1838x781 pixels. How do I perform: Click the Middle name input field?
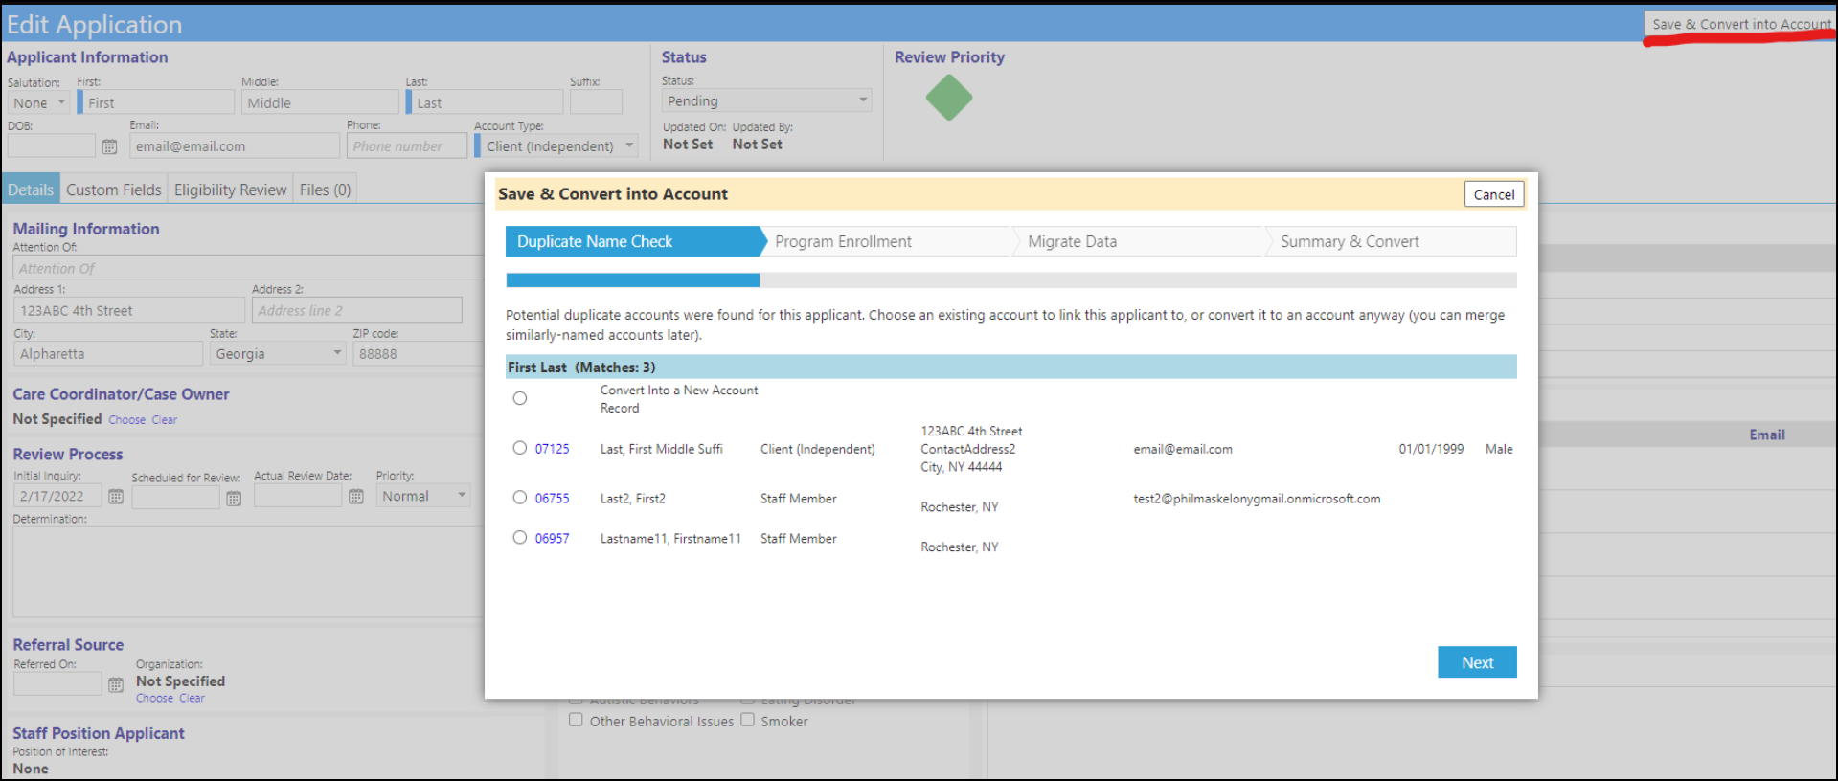320,102
